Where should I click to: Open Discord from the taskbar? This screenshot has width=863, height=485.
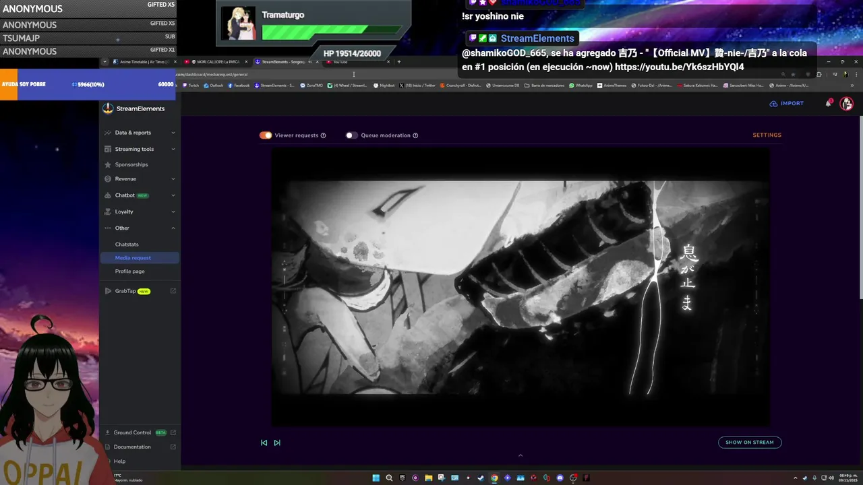point(560,478)
